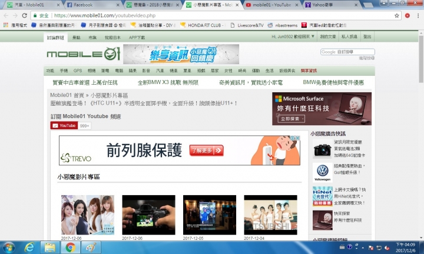Click the address bar URL
Image resolution: width=424 pixels, height=254 pixels.
coord(105,16)
